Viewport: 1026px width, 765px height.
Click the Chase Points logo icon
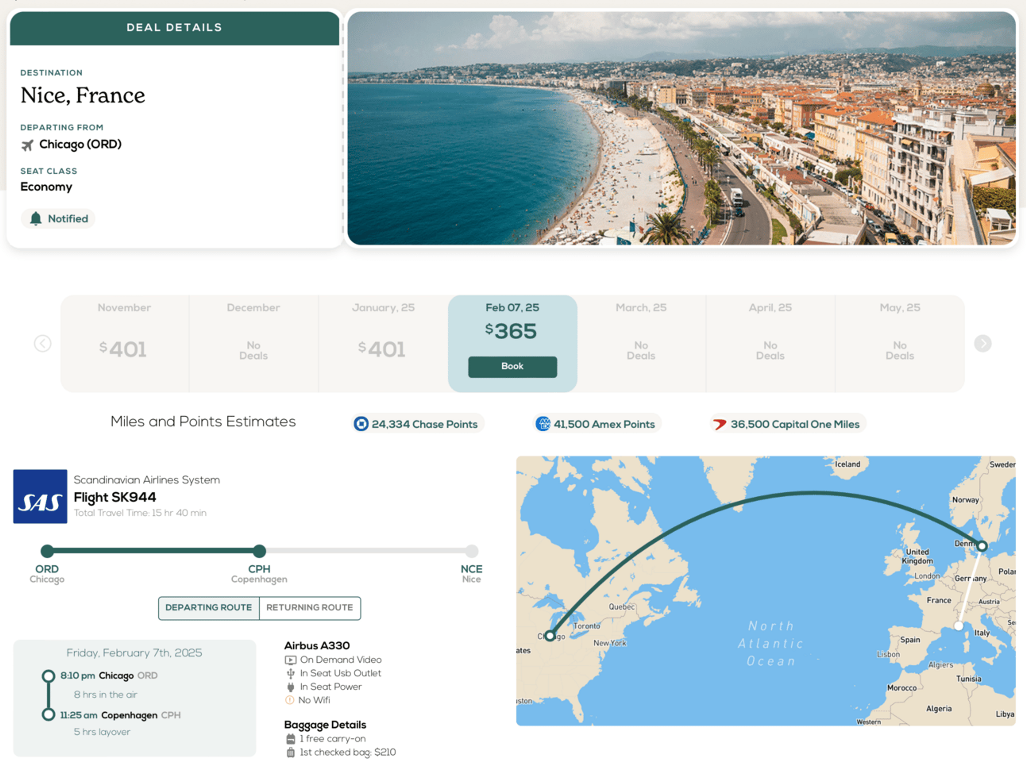click(x=360, y=424)
